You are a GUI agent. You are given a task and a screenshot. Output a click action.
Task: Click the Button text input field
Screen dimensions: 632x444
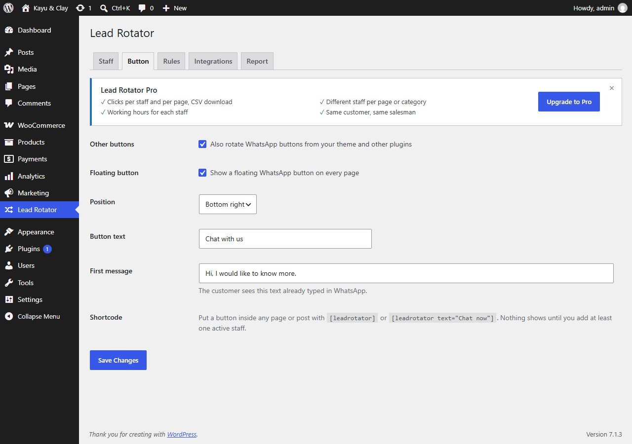click(x=285, y=239)
